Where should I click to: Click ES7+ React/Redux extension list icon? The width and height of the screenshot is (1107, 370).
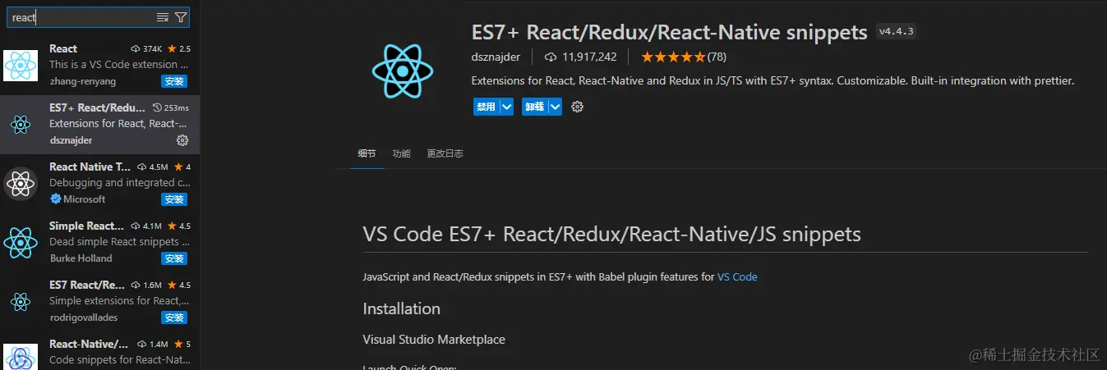21,125
